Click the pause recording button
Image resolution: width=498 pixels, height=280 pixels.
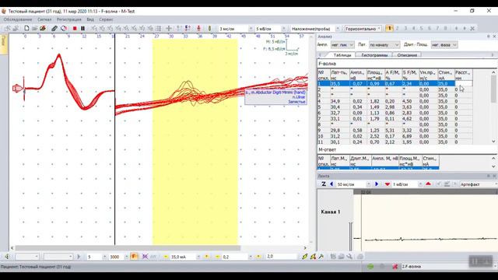(83, 28)
